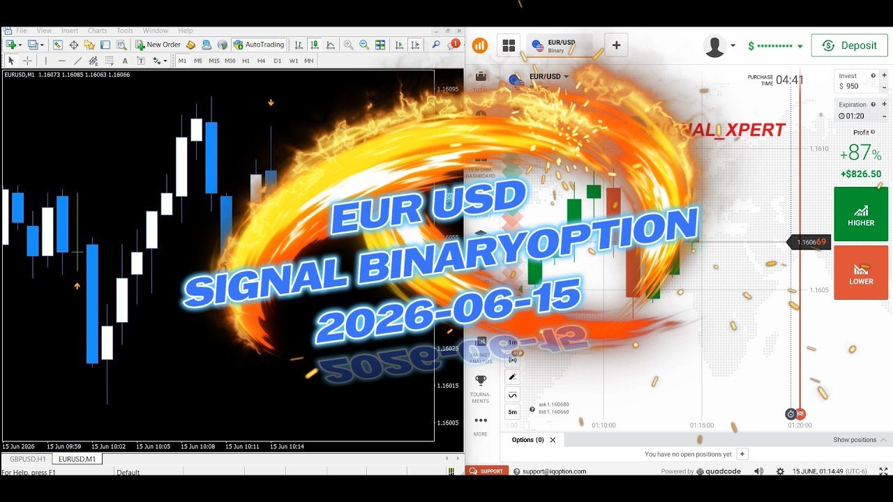Switch to bar chart display
The width and height of the screenshot is (893, 502).
(299, 45)
